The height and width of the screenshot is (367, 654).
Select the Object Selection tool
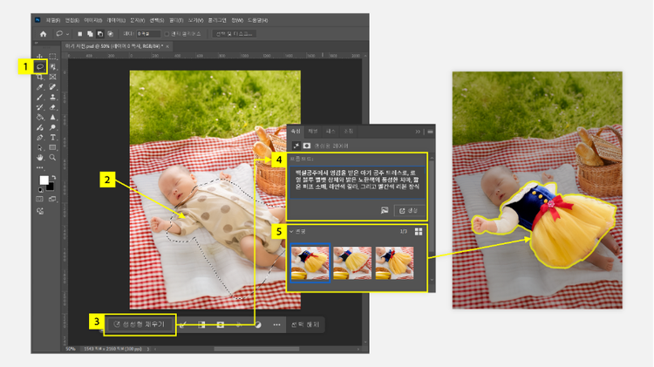point(53,67)
